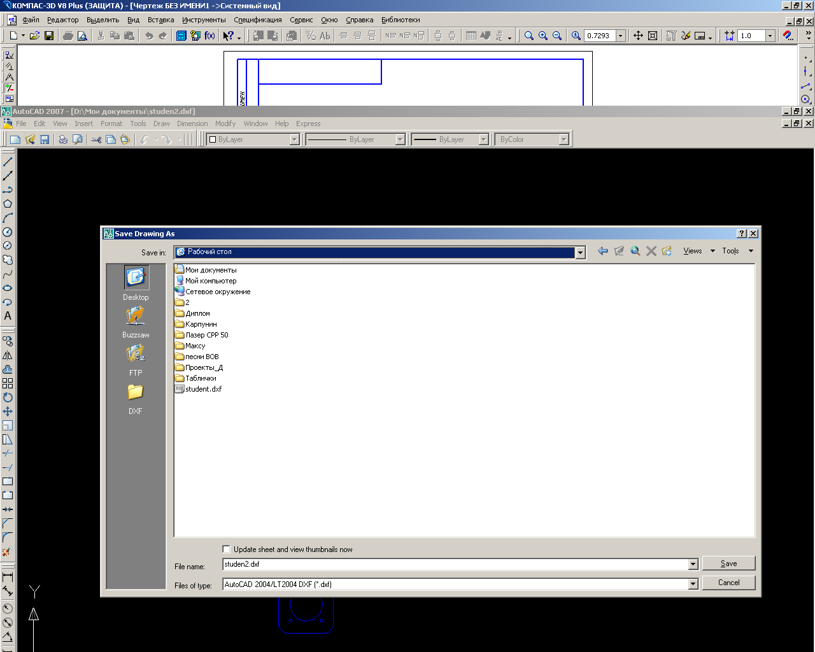Select the Rotate tool in AutoCAD modify toolbar

click(8, 397)
